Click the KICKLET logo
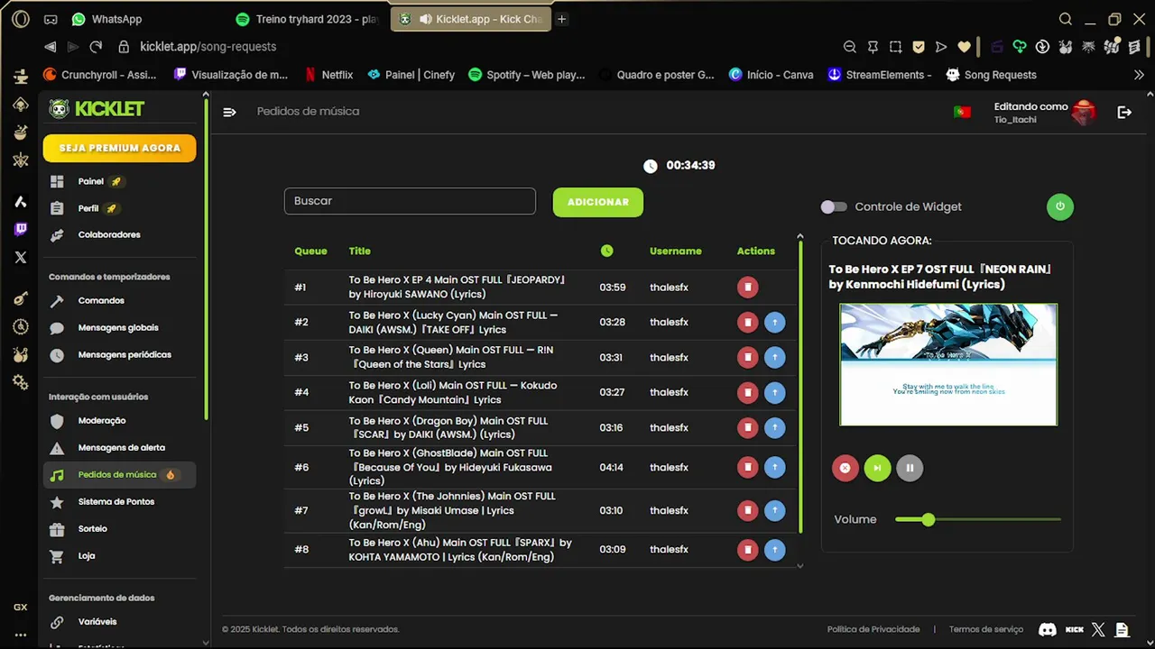The image size is (1155, 649). click(97, 109)
